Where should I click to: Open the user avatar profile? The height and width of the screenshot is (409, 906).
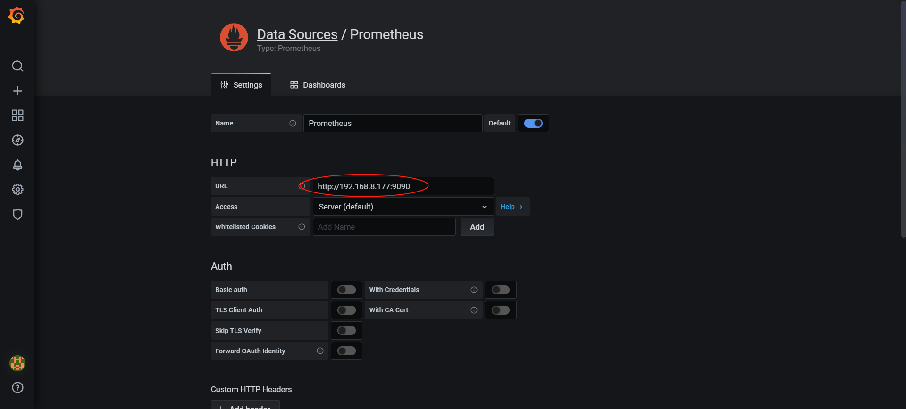[x=17, y=363]
